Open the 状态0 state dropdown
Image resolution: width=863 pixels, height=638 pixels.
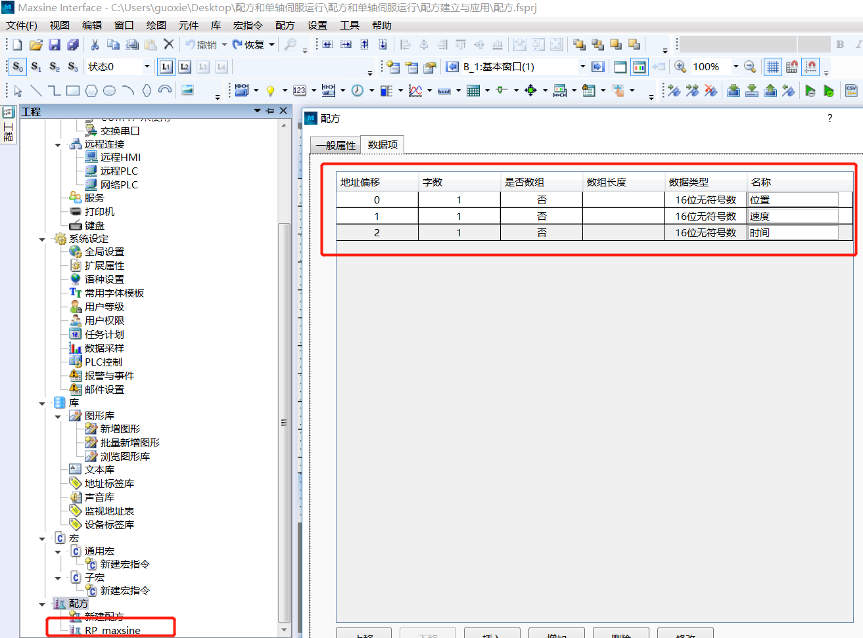pyautogui.click(x=147, y=67)
